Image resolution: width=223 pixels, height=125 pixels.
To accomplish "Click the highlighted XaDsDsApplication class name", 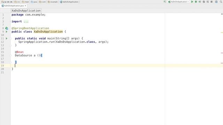I will pyautogui.click(x=48, y=32).
